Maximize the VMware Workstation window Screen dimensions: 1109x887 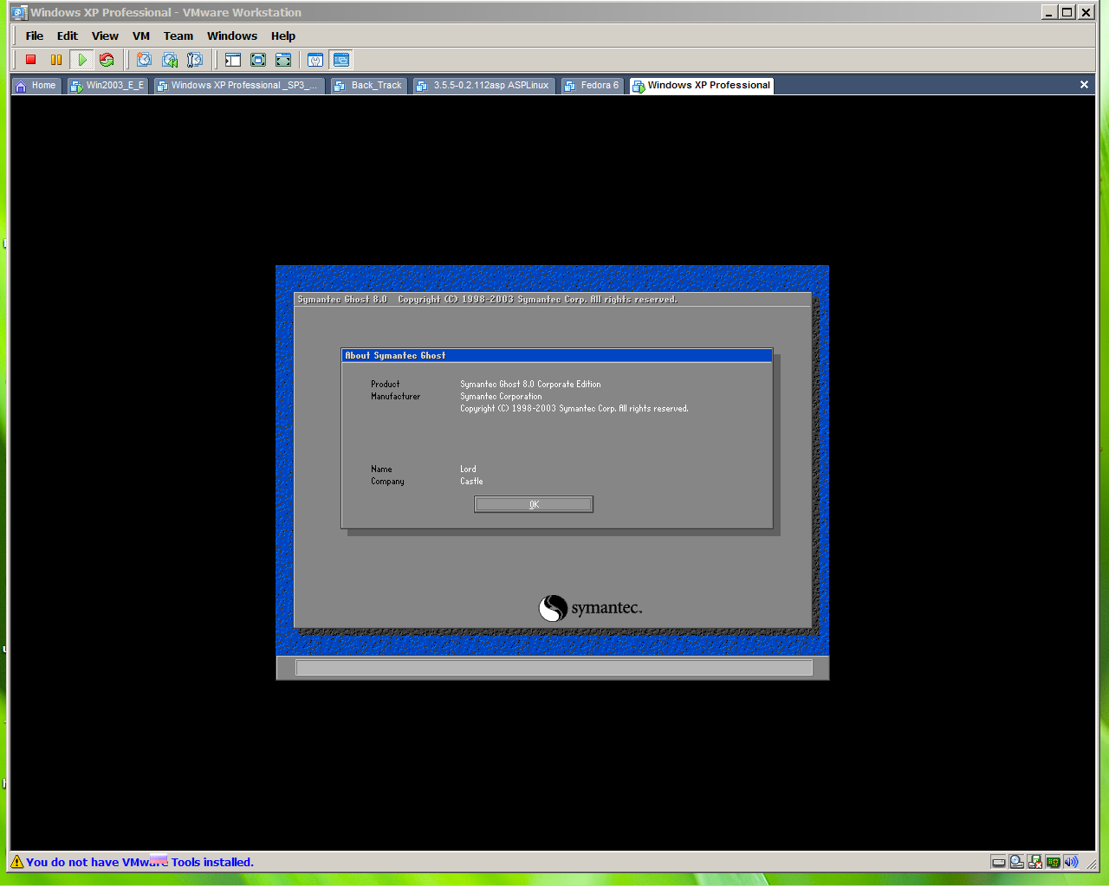tap(1067, 12)
